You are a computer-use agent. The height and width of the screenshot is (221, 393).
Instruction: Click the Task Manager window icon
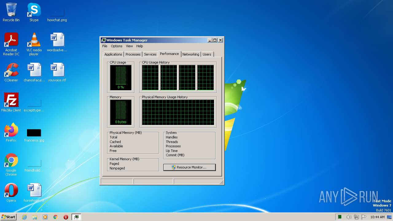point(104,40)
